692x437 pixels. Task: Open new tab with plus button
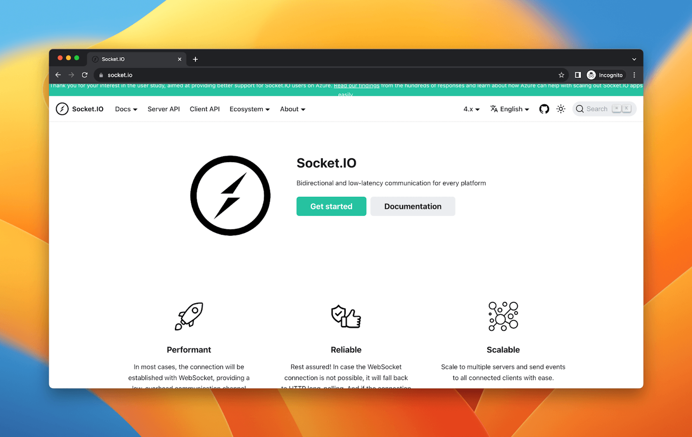(x=195, y=59)
